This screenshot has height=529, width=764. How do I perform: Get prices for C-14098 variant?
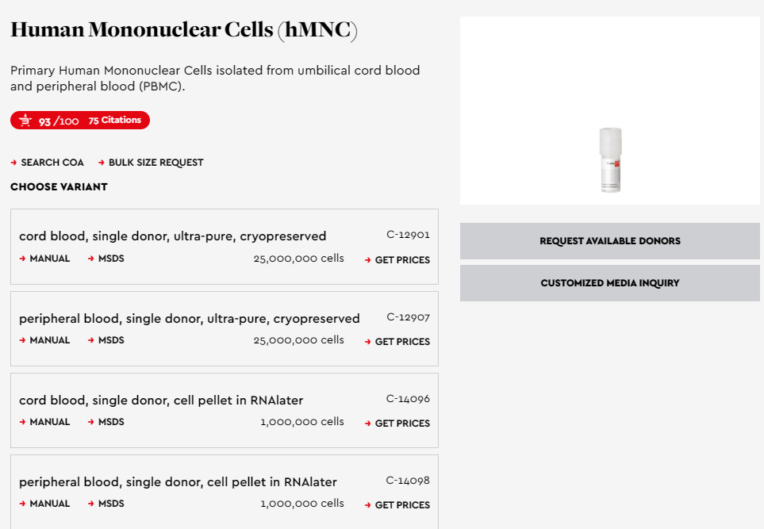tap(397, 505)
